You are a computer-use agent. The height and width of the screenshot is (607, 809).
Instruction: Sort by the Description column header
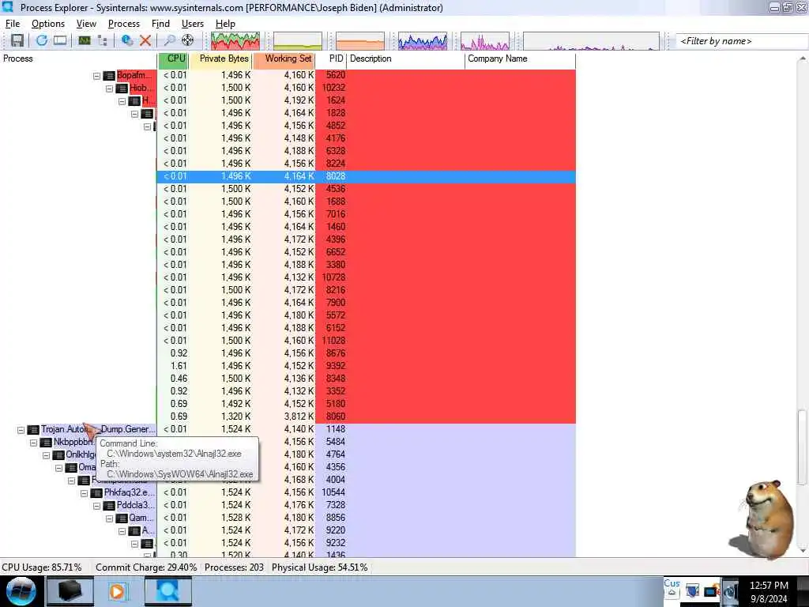tap(405, 58)
